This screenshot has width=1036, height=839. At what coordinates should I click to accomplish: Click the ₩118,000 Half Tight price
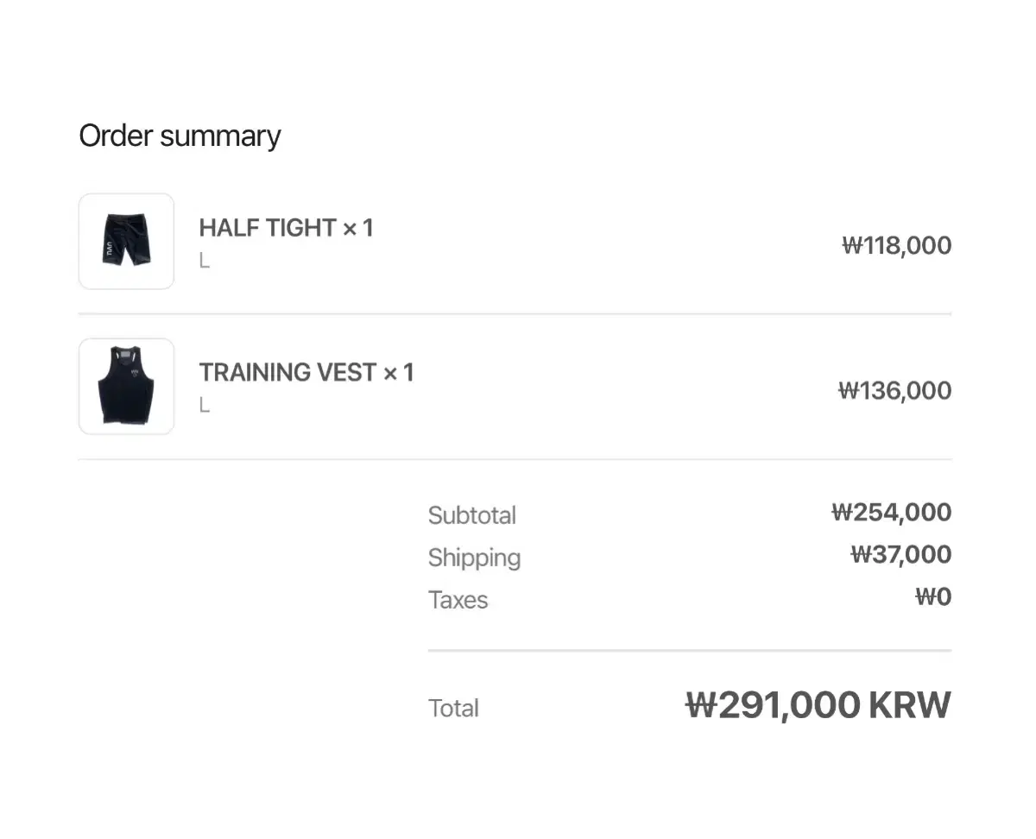896,245
